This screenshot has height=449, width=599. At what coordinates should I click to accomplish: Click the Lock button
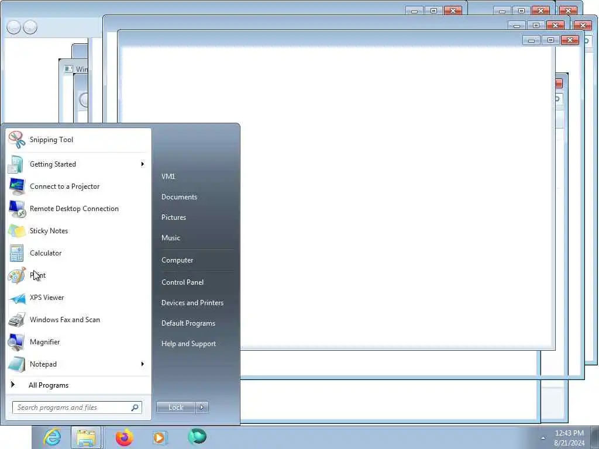[x=175, y=407]
